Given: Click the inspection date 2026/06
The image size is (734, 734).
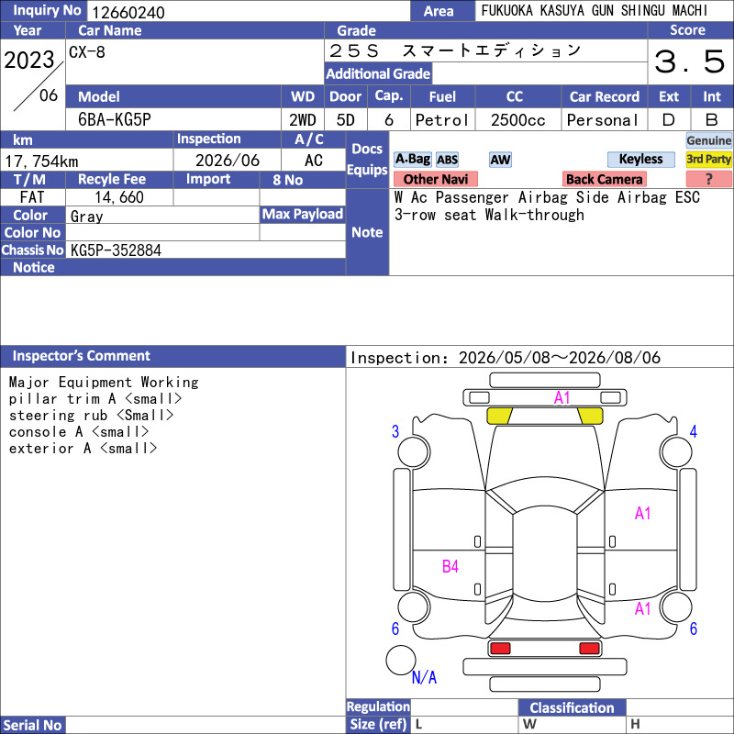Looking at the screenshot, I should coord(228,161).
